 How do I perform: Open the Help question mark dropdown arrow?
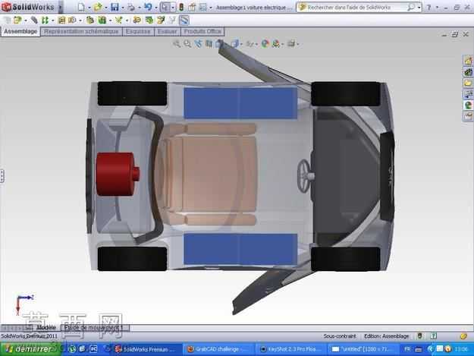tap(437, 8)
